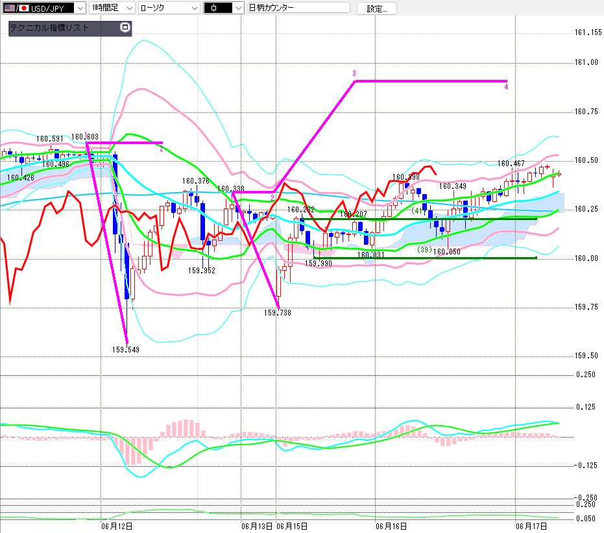The height and width of the screenshot is (533, 604).
Task: Click the magenta wave point 4 marker
Action: coord(506,87)
